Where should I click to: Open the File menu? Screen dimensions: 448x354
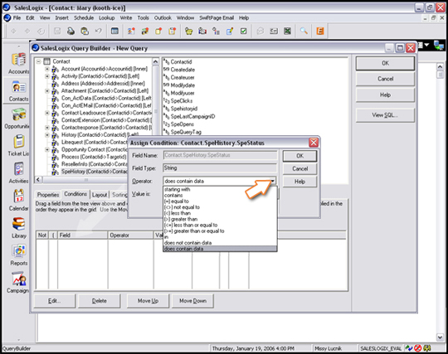click(17, 17)
